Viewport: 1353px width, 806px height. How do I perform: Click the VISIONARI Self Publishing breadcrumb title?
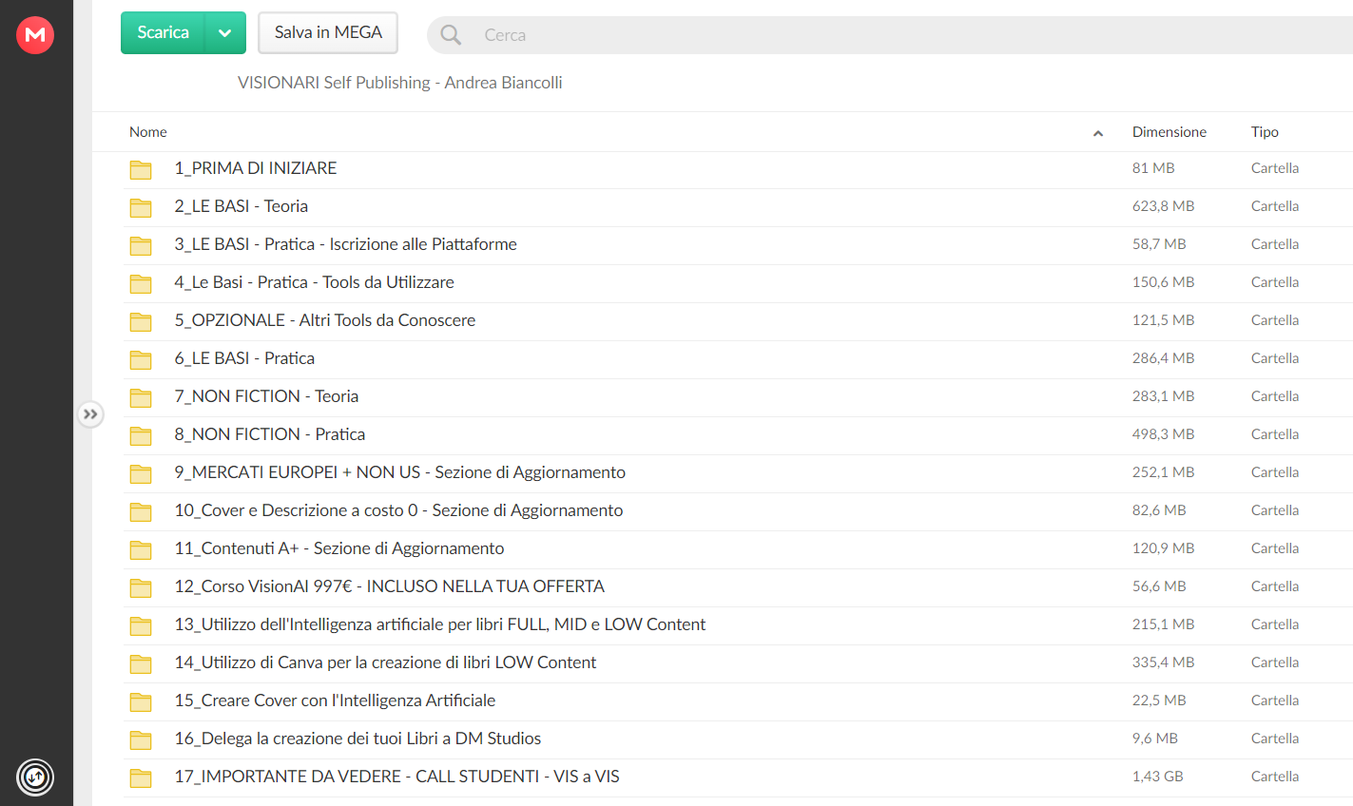399,83
